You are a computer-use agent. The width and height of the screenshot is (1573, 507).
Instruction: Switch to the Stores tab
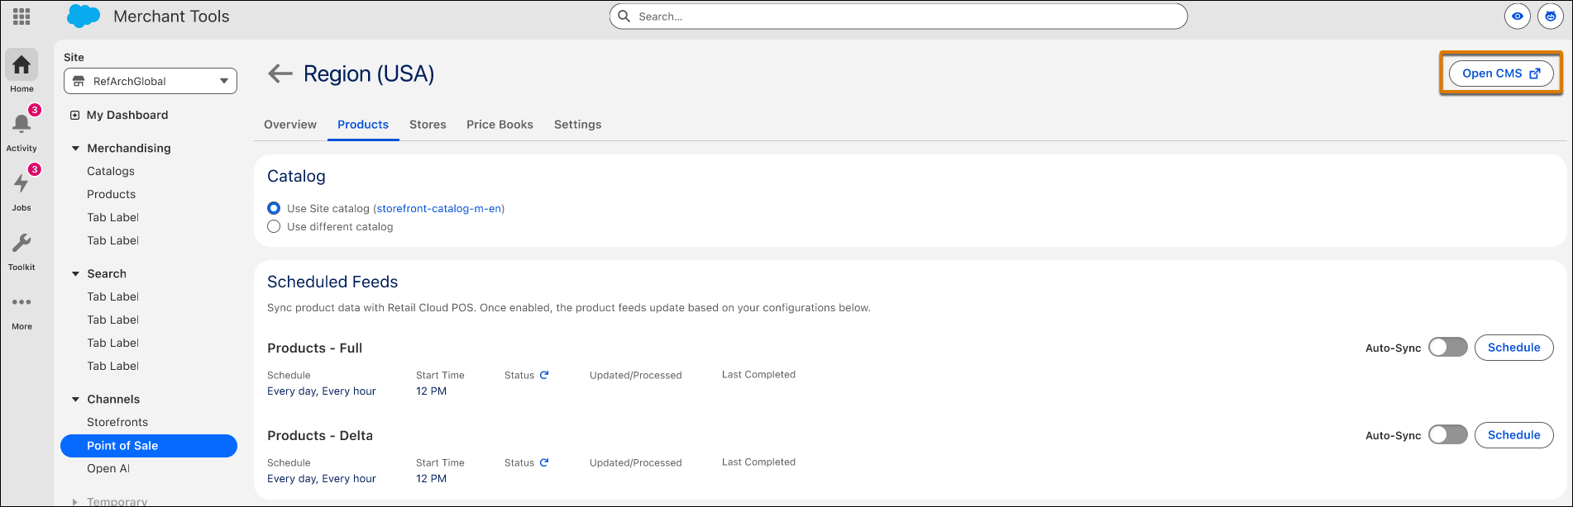point(428,125)
